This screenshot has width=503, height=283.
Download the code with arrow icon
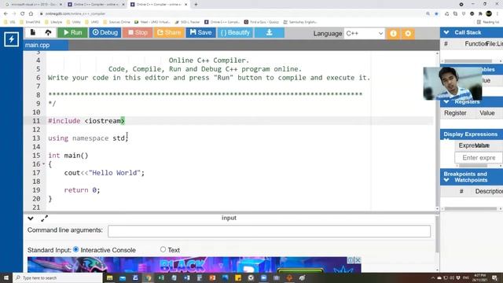pyautogui.click(x=269, y=32)
